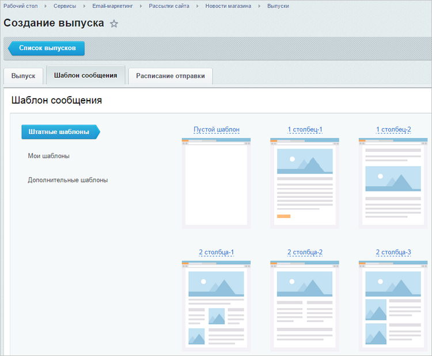Go to Сервисы breadcrumb
Image resolution: width=432 pixels, height=356 pixels.
(65, 6)
